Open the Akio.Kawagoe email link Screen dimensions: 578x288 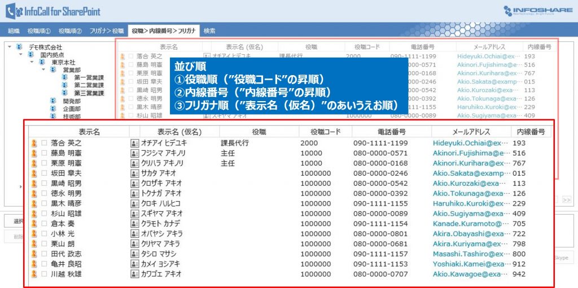click(x=467, y=274)
